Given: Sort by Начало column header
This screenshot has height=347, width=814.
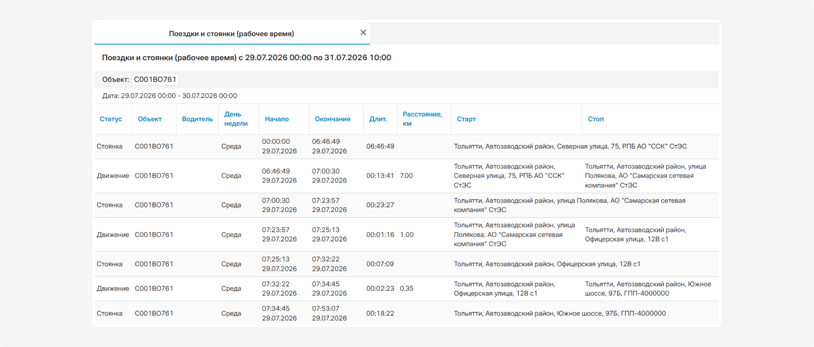Looking at the screenshot, I should click(x=277, y=119).
